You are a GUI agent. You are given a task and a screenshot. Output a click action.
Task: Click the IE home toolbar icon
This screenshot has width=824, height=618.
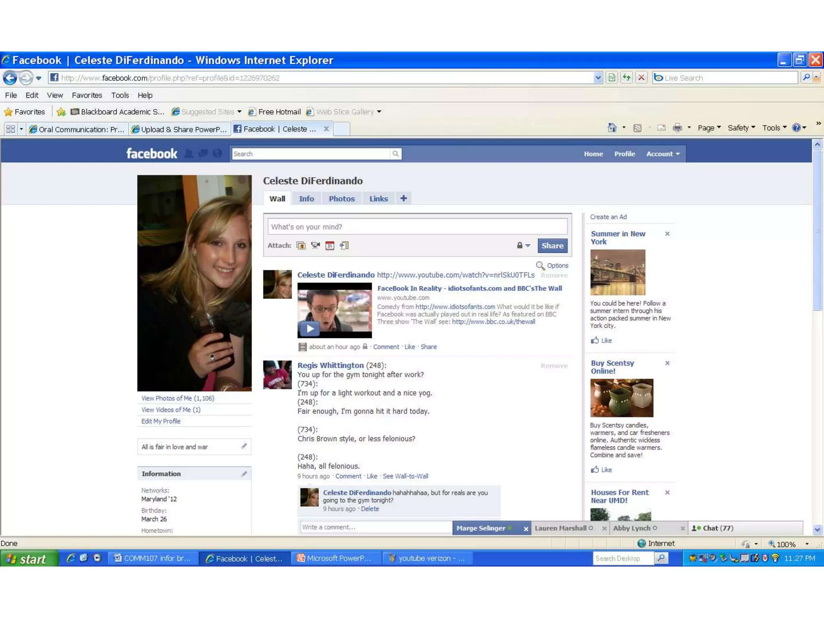(x=612, y=128)
